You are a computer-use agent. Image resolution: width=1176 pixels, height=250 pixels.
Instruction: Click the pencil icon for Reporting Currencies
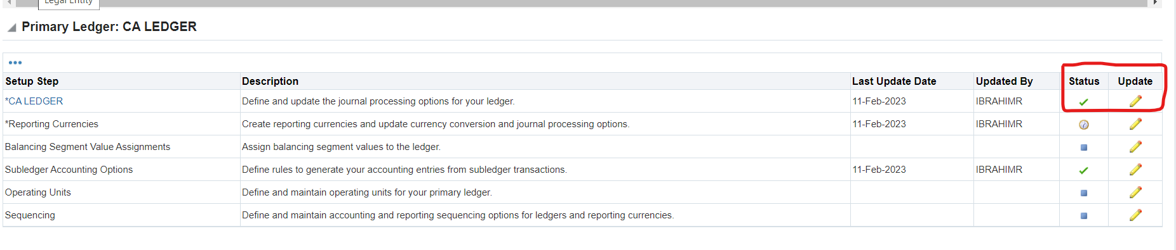pos(1135,124)
